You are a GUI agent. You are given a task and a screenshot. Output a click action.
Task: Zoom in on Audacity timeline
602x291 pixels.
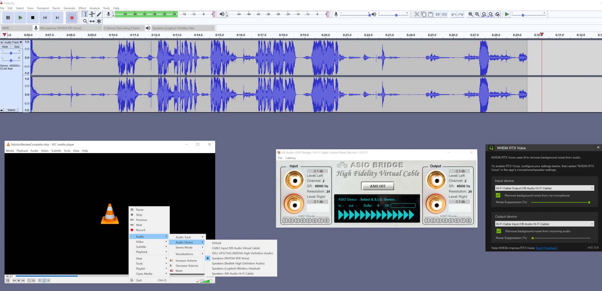coord(470,14)
